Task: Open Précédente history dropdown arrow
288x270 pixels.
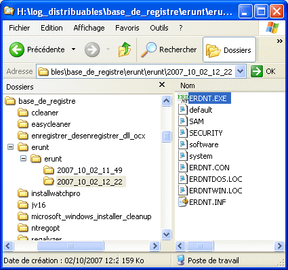Action: tap(73, 49)
